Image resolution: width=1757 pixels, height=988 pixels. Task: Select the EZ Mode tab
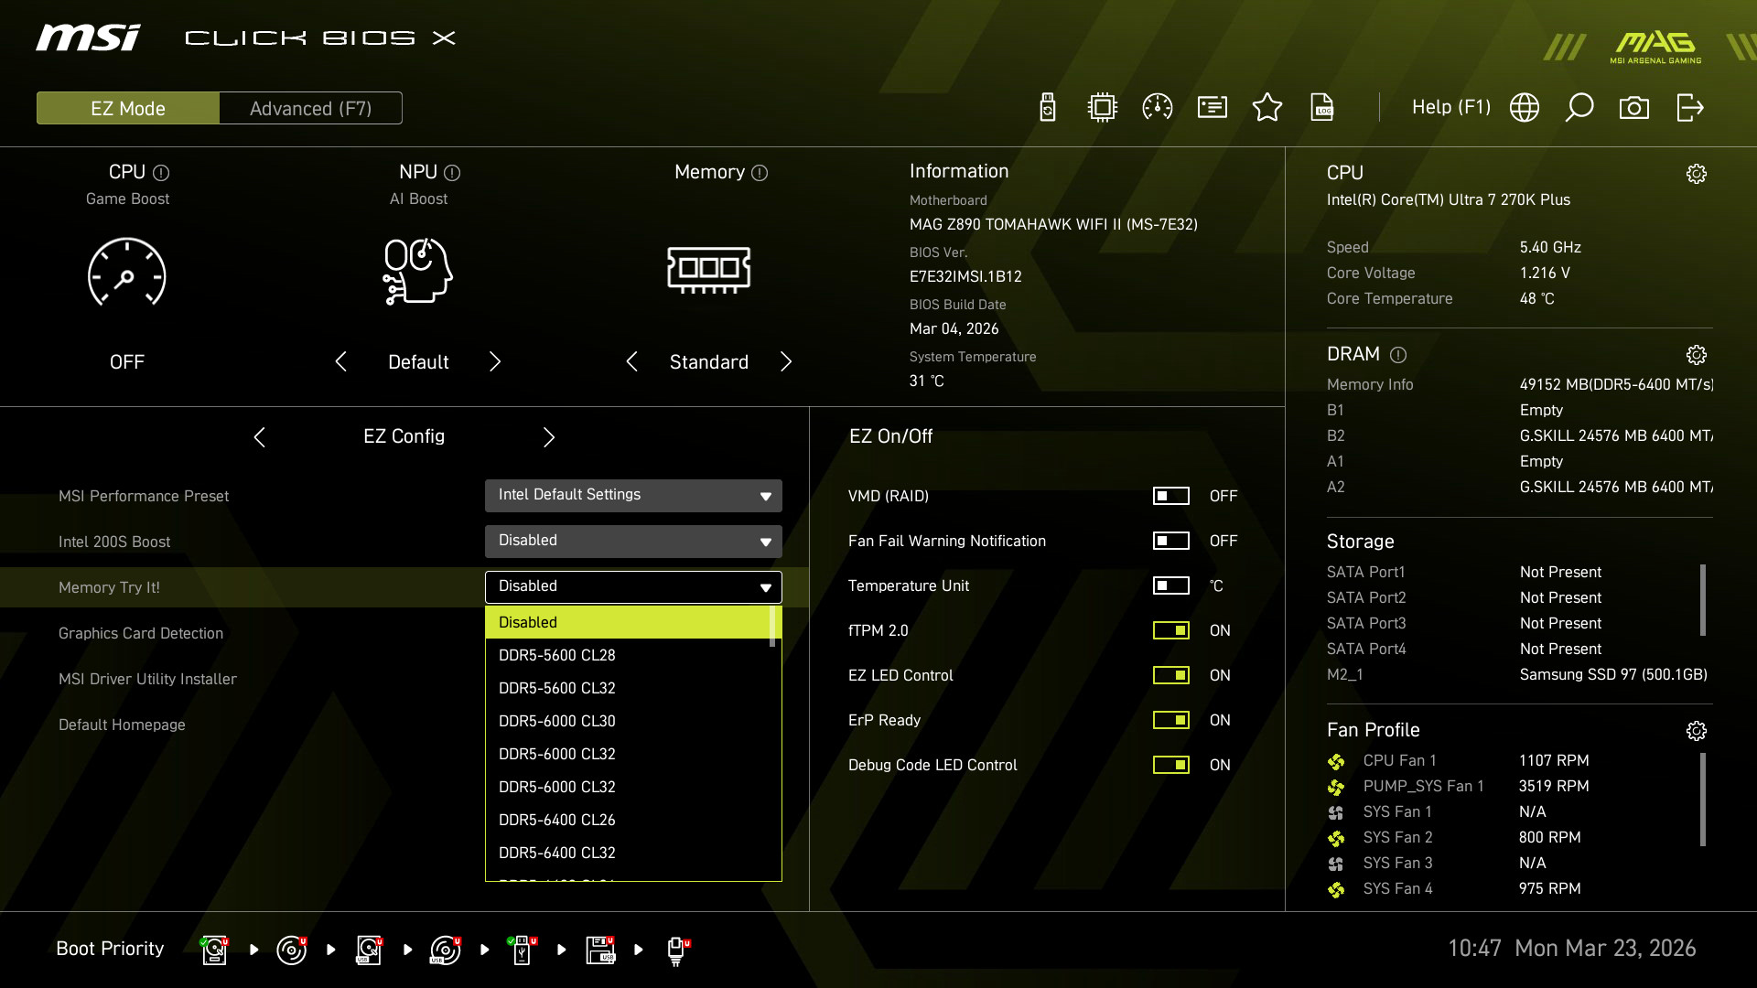coord(128,108)
